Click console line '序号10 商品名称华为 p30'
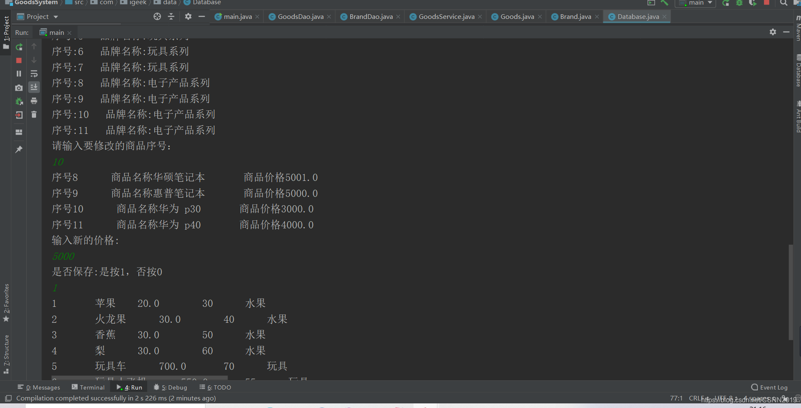 click(182, 209)
